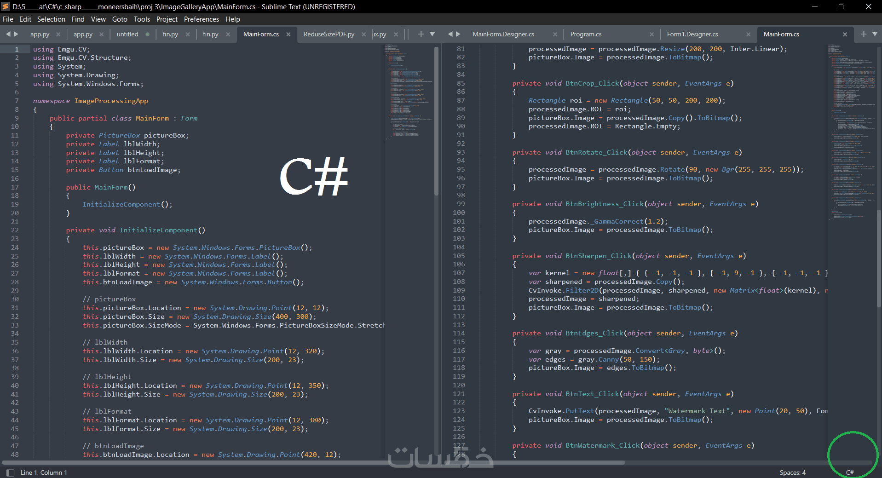
Task: Click the unsaved dot on the untitled tab
Action: coord(148,34)
